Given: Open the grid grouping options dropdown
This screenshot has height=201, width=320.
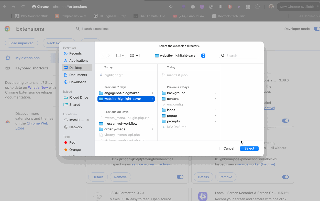Looking at the screenshot, I should (x=134, y=56).
